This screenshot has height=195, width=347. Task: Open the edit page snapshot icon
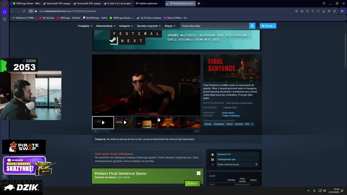[297, 11]
